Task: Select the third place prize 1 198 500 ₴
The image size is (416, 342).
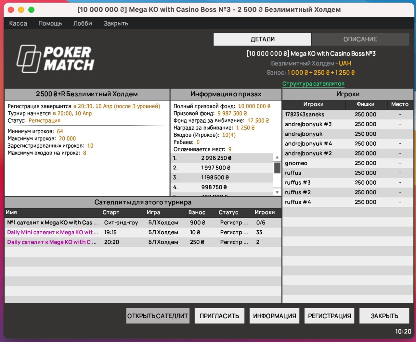Action: (222, 177)
